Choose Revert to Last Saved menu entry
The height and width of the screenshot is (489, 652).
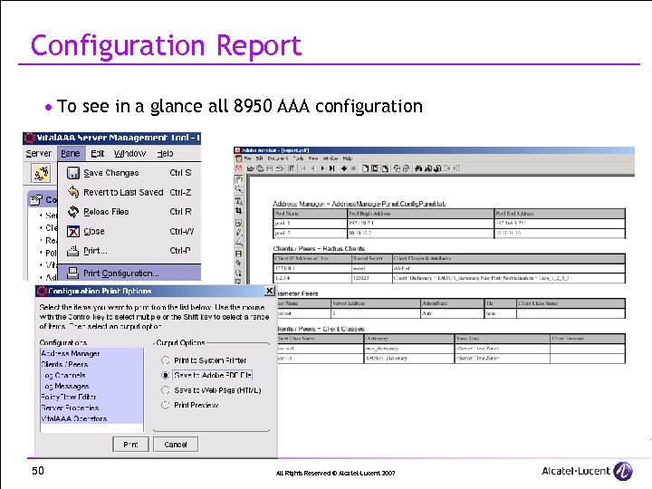129,192
